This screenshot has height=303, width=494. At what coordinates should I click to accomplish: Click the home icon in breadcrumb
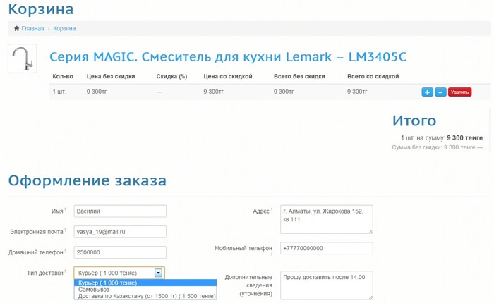click(17, 29)
